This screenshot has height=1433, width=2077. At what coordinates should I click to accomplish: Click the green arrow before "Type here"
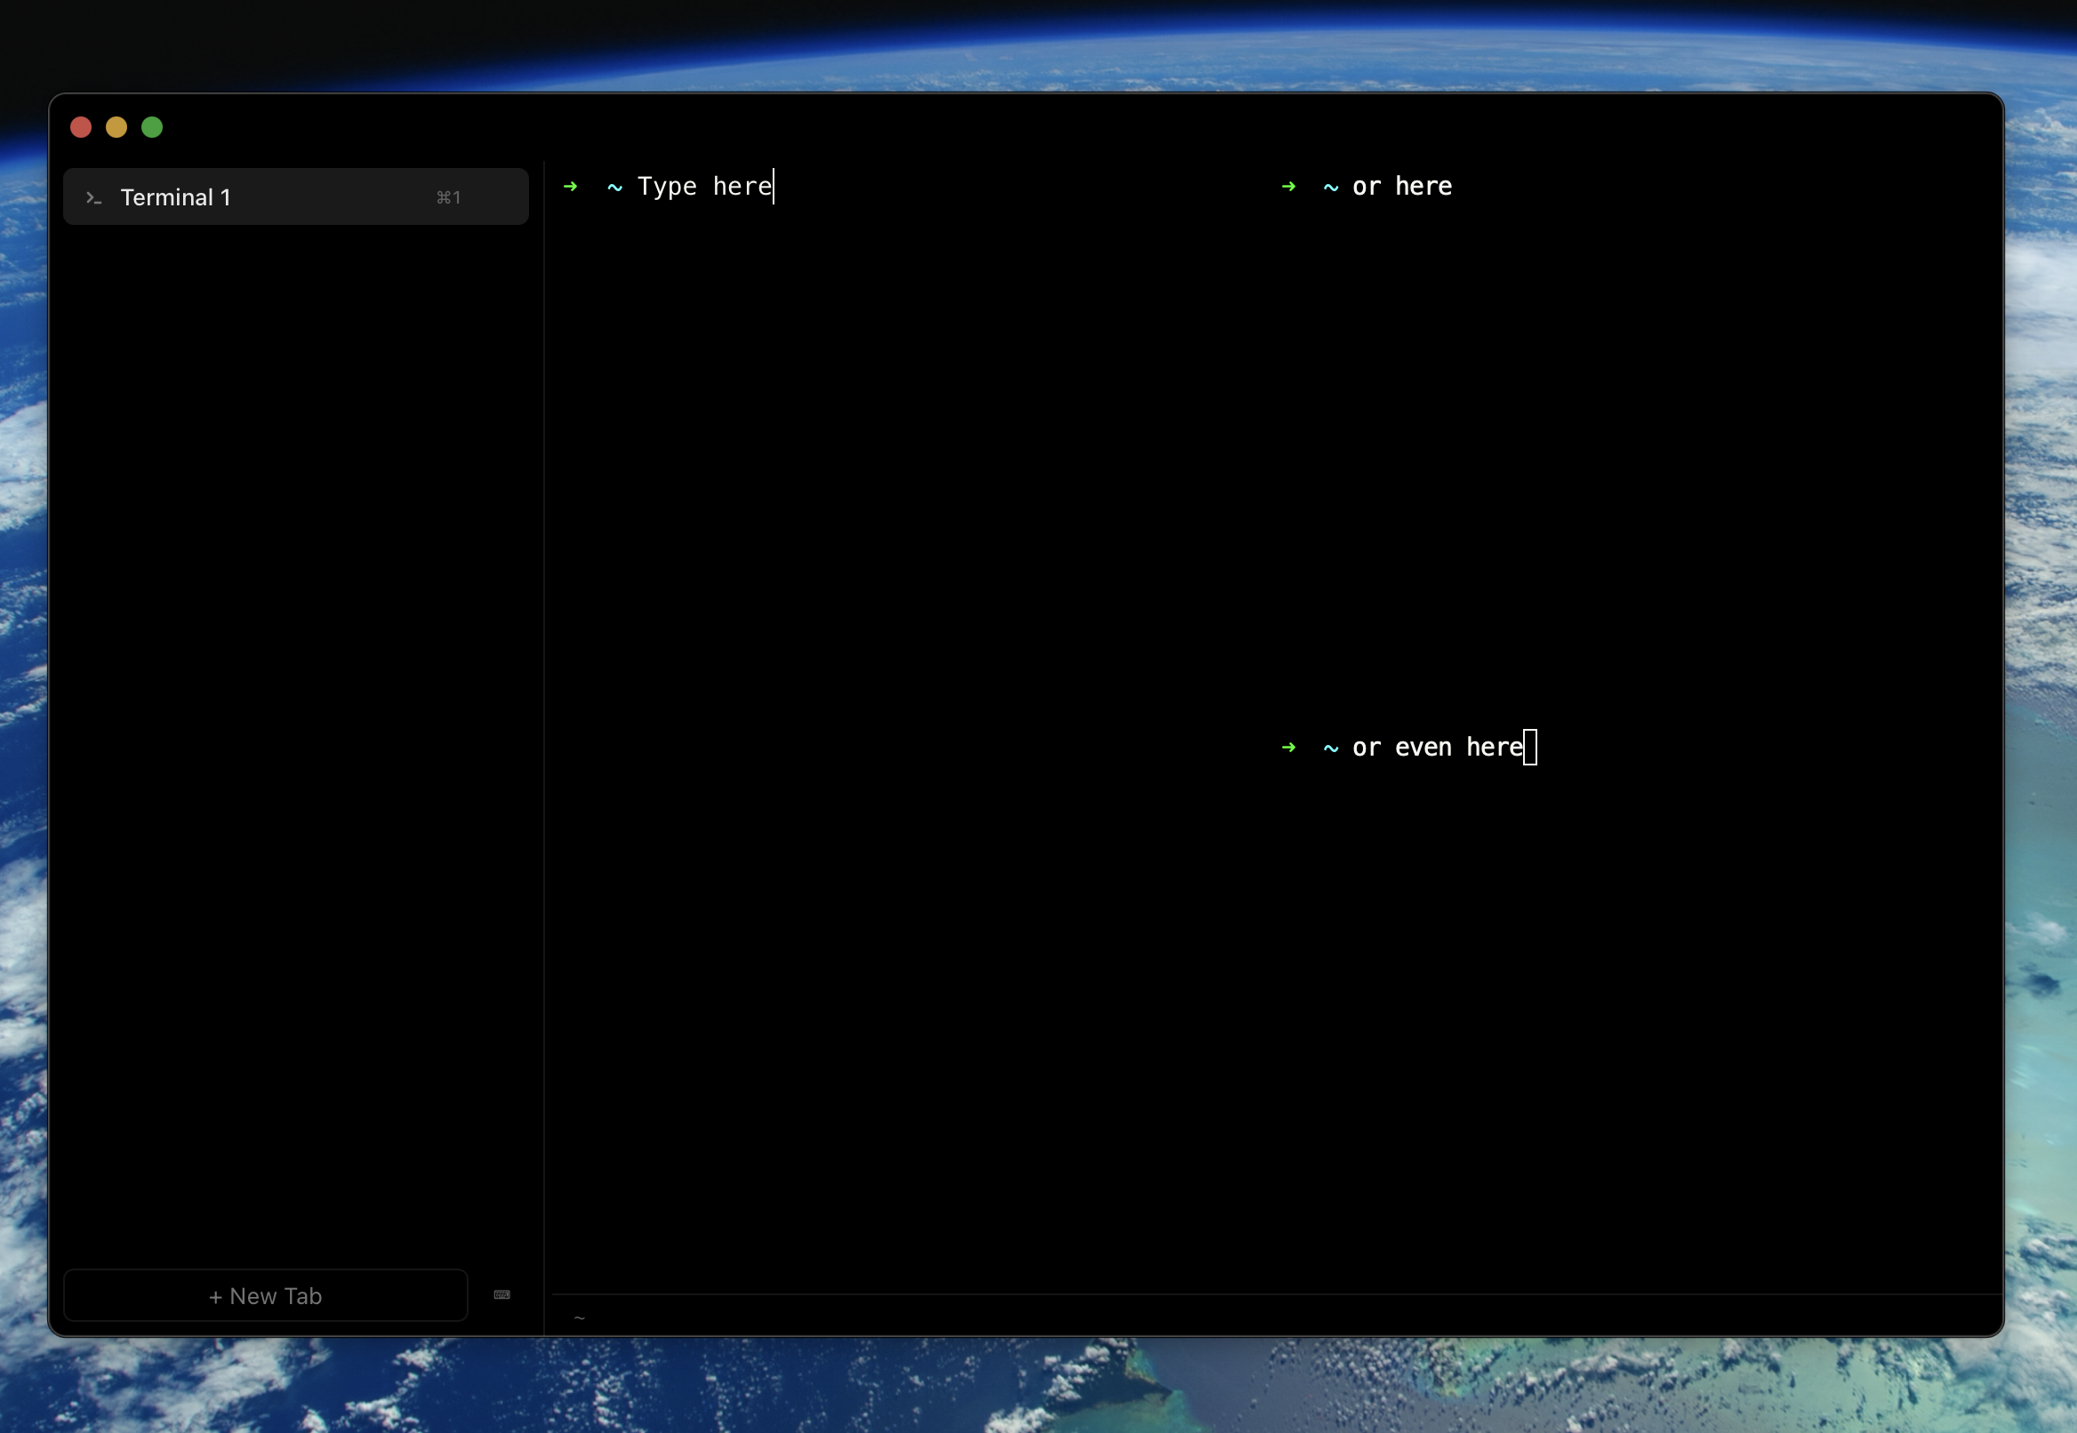570,187
